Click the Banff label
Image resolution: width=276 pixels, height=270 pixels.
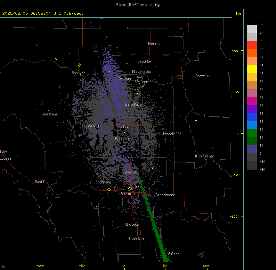click(x=40, y=182)
